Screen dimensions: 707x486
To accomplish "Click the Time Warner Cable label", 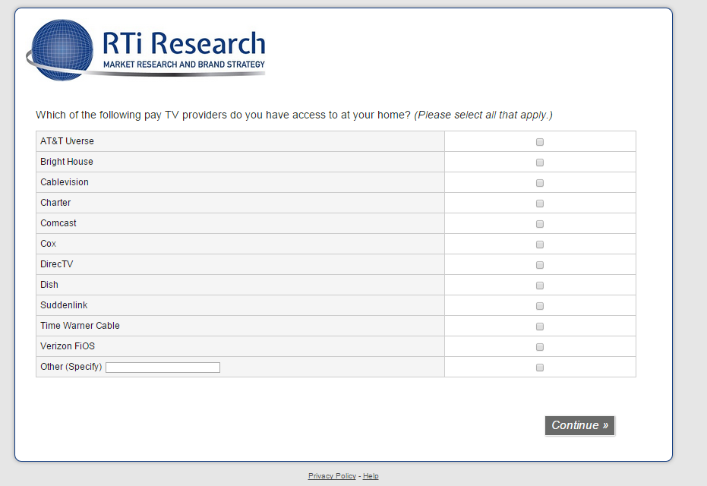I will 80,326.
